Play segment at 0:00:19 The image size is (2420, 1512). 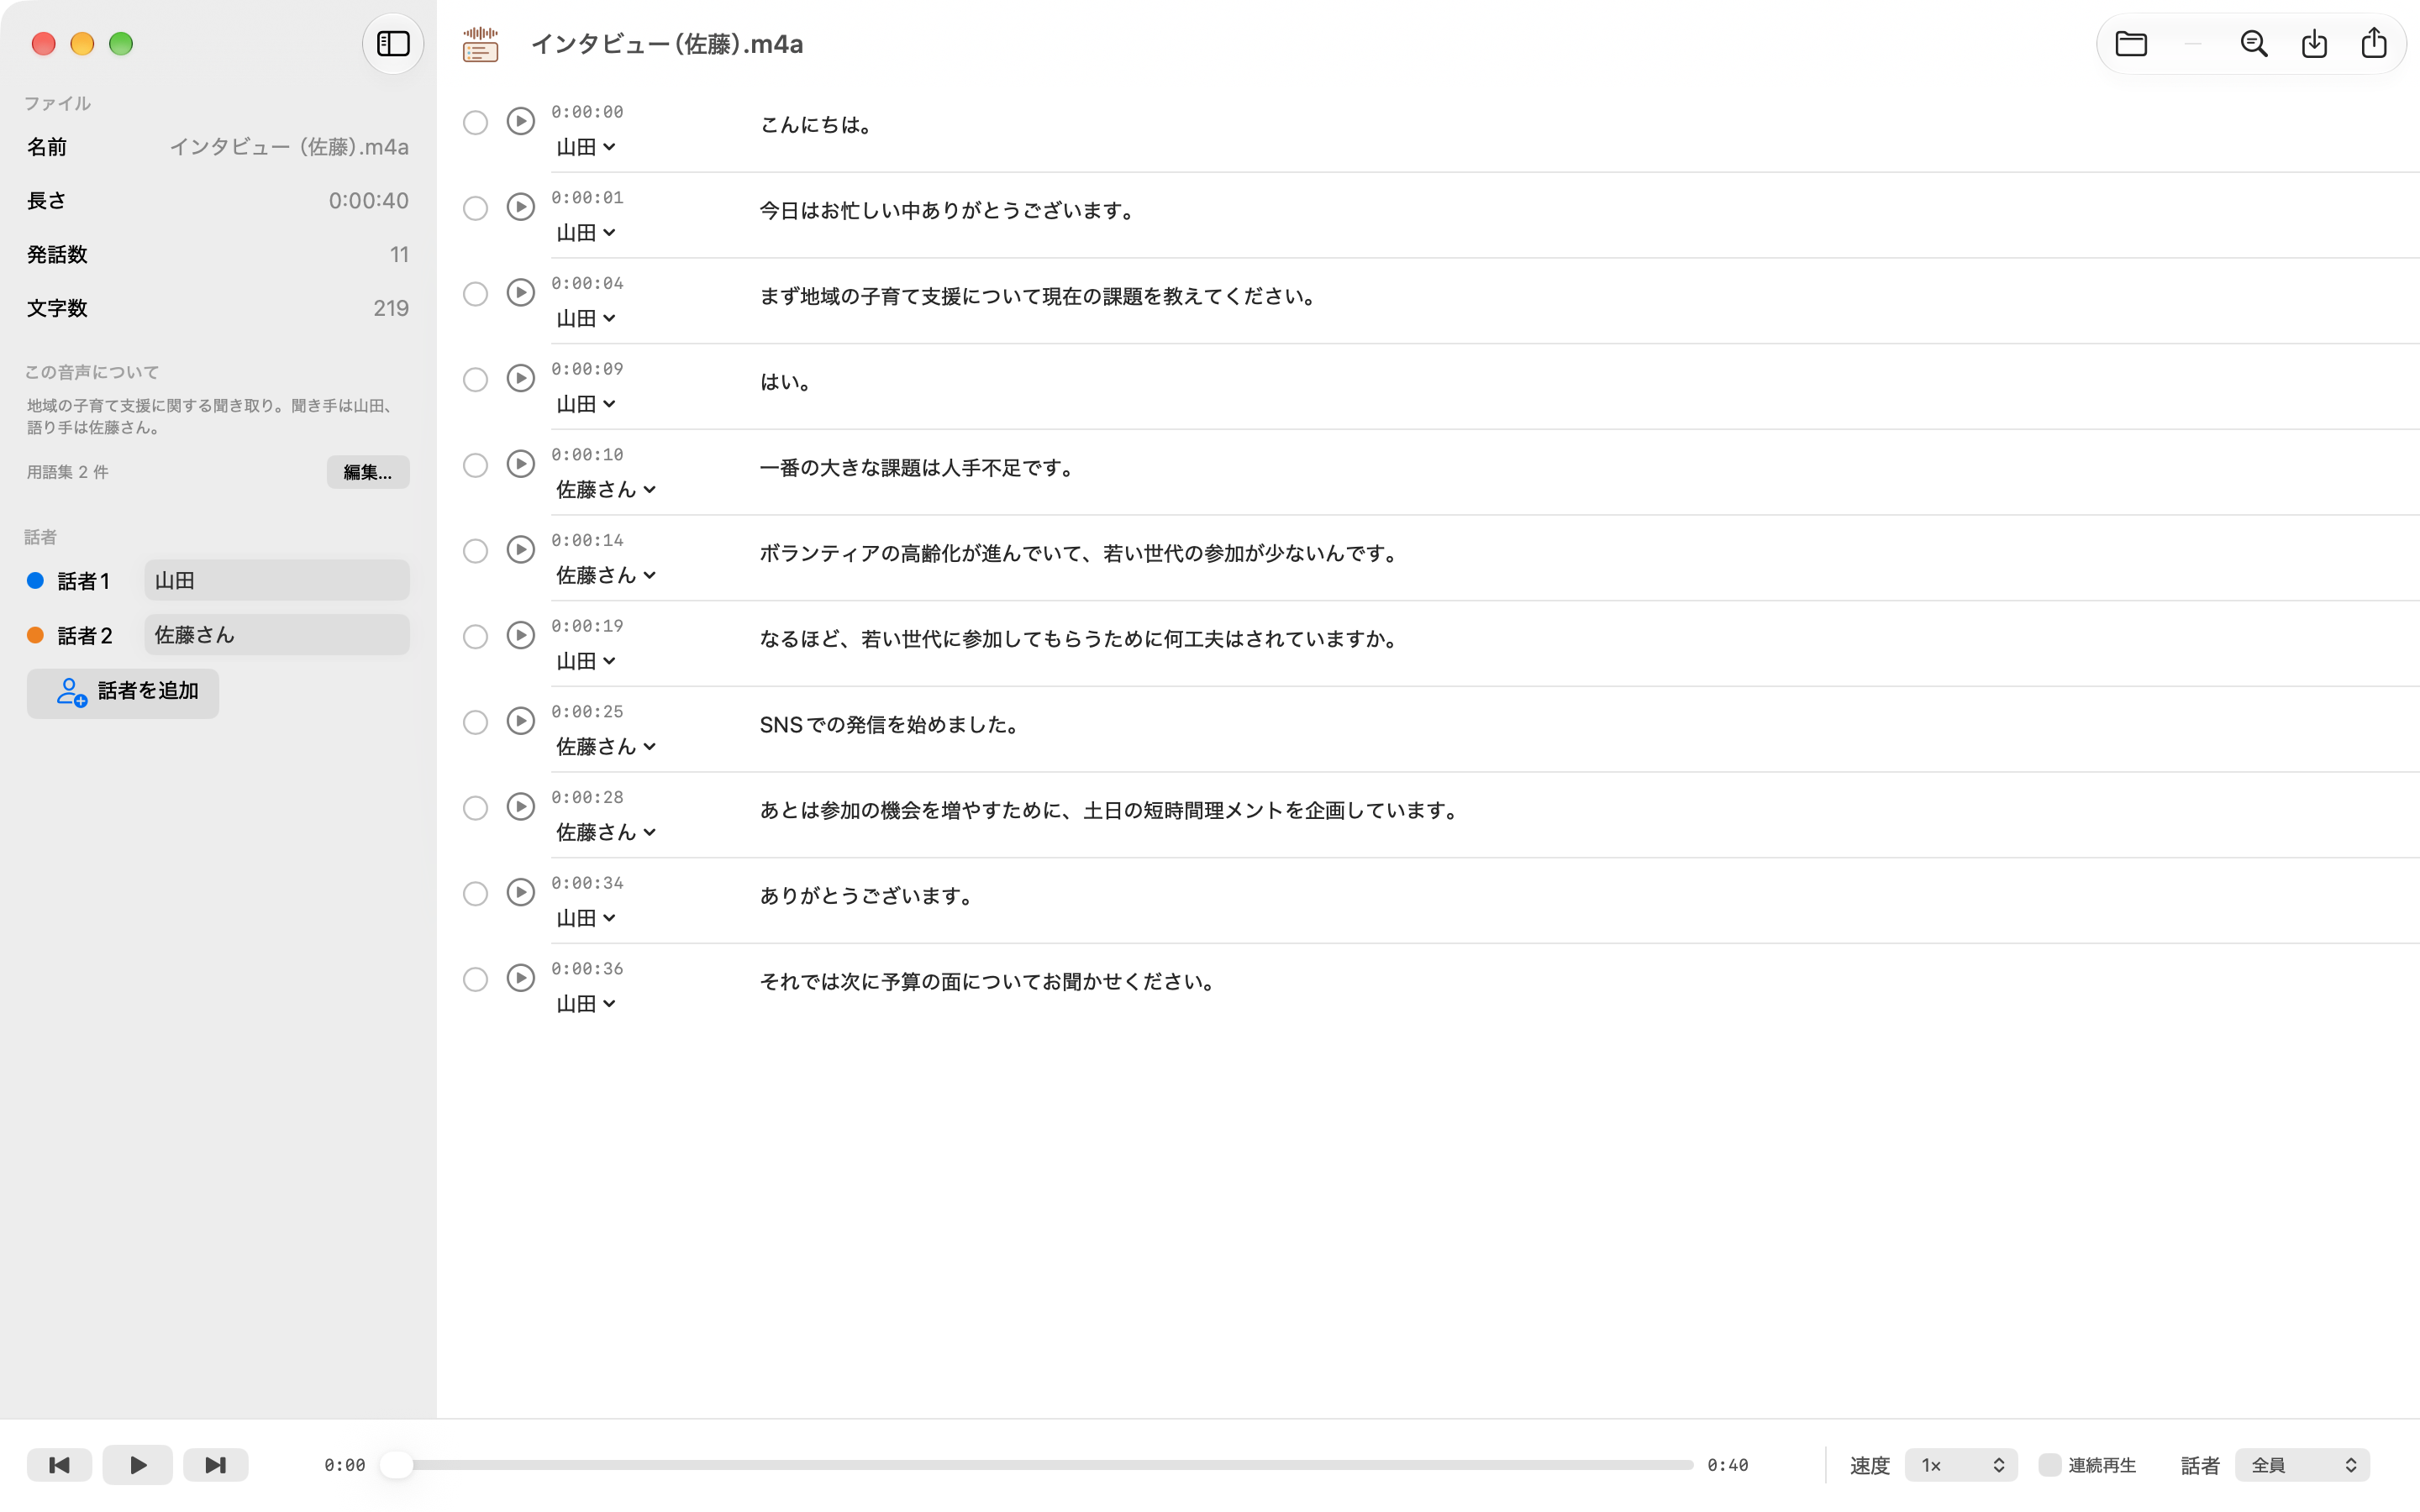point(520,635)
